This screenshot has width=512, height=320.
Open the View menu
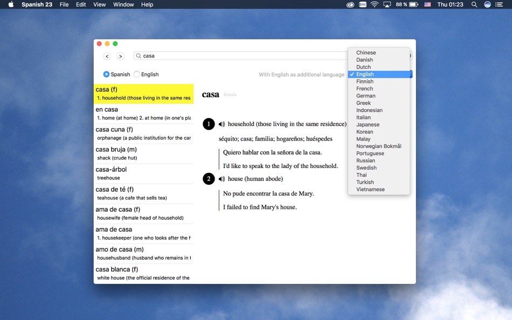(99, 4)
